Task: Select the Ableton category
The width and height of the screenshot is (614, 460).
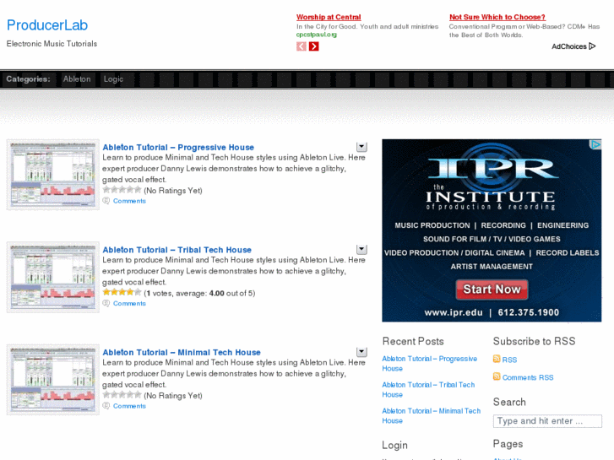Action: point(77,79)
